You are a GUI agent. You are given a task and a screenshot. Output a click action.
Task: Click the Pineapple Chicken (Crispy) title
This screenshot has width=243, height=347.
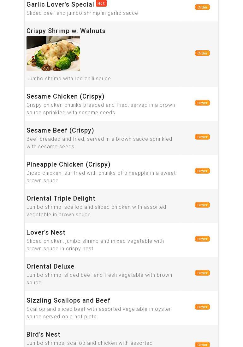pos(68,164)
